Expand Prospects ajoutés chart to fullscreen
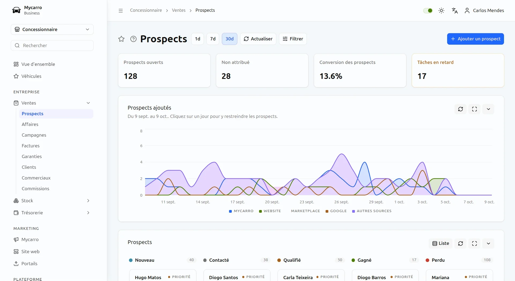Screen dimensions: 515x281 [474, 109]
